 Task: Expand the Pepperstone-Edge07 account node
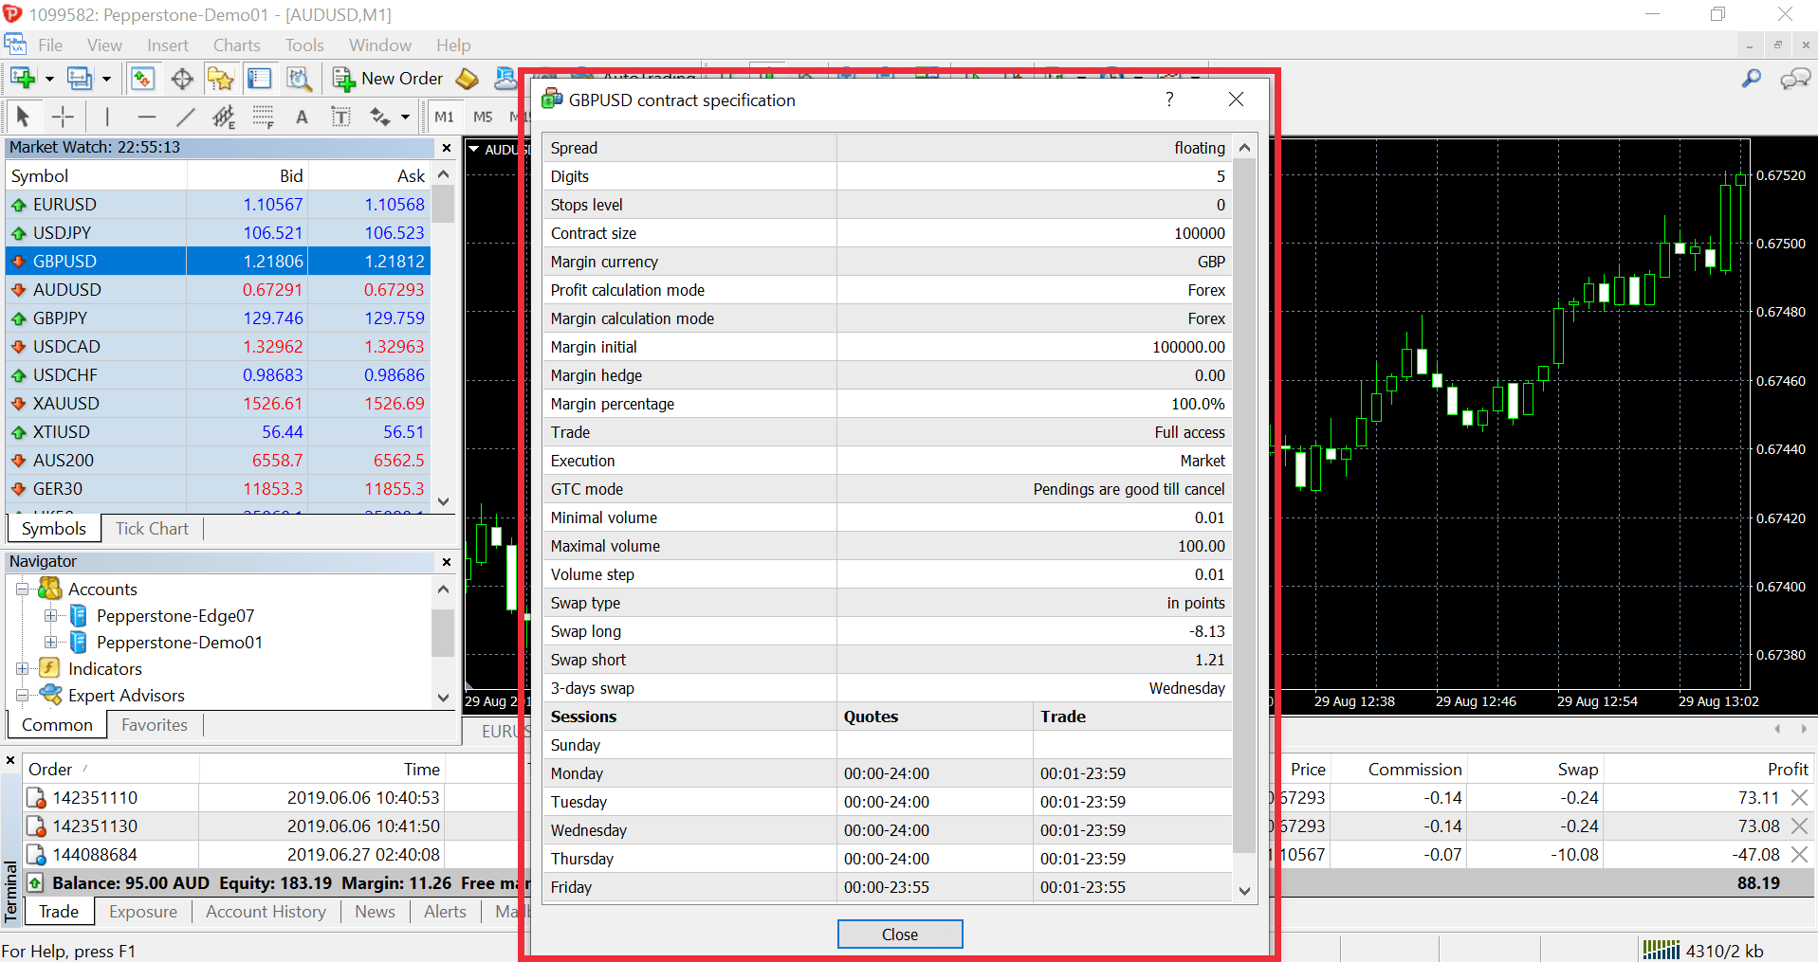(x=51, y=616)
